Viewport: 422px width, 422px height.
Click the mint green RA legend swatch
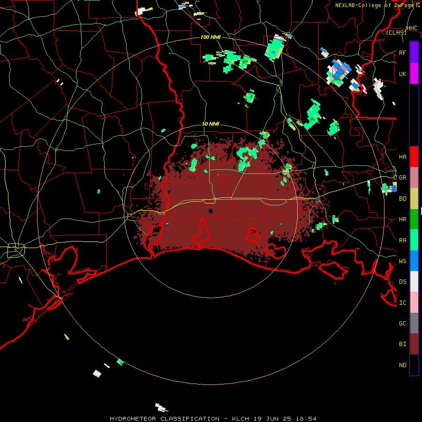coord(414,240)
